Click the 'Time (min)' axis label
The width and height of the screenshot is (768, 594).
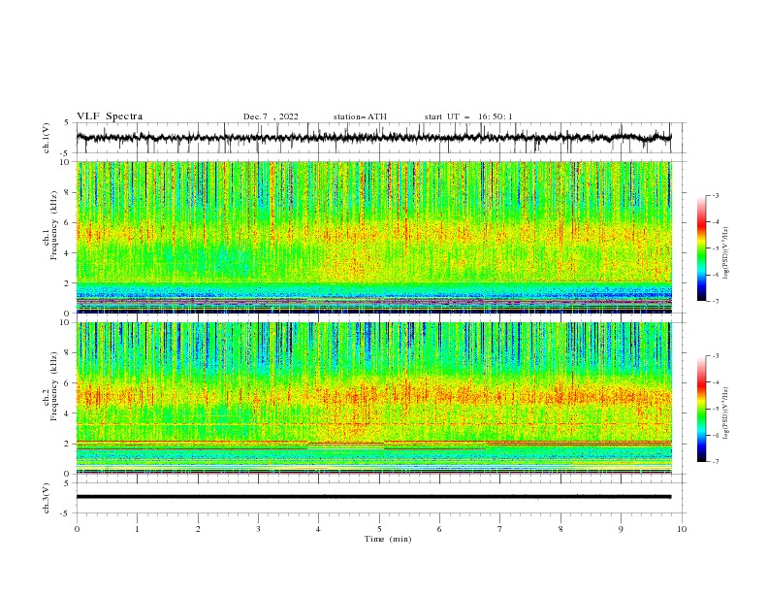388,539
